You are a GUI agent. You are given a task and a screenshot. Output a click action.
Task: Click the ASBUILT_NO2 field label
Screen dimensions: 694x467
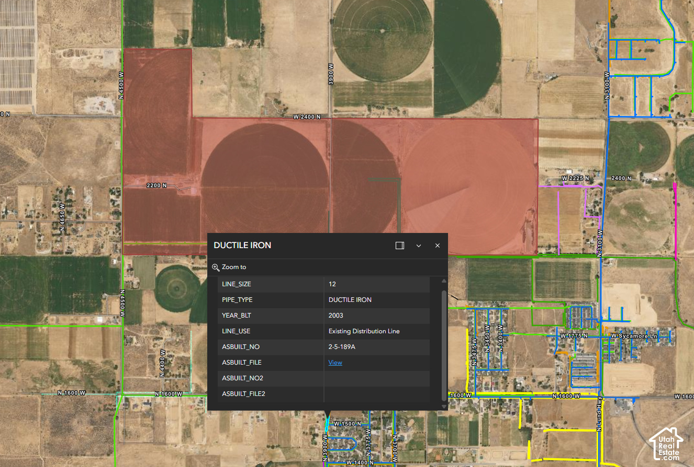click(242, 378)
